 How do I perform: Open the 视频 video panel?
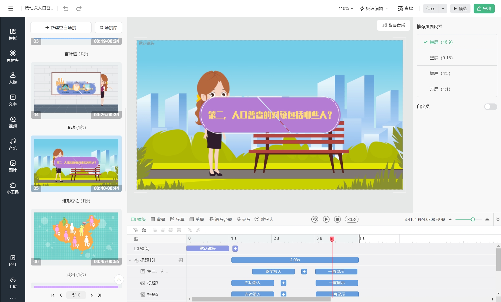pyautogui.click(x=13, y=122)
